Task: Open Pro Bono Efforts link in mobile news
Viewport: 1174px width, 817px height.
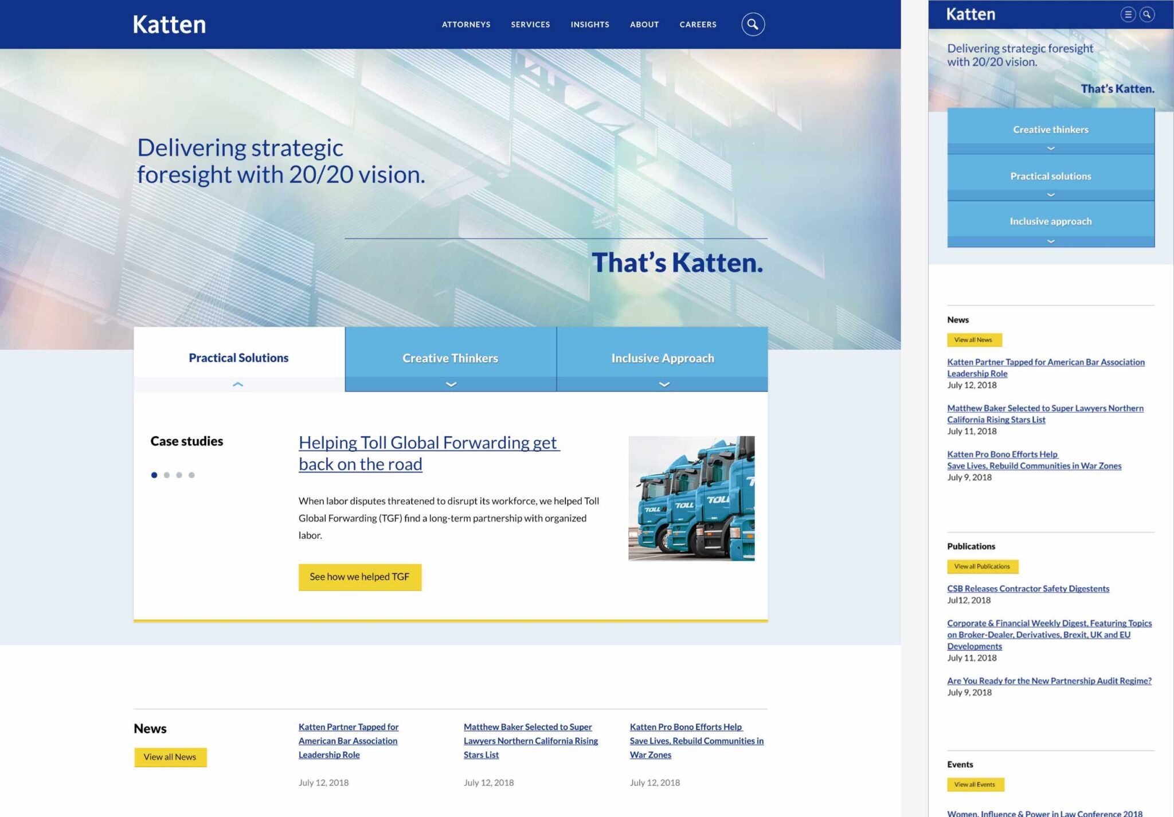Action: 1034,460
